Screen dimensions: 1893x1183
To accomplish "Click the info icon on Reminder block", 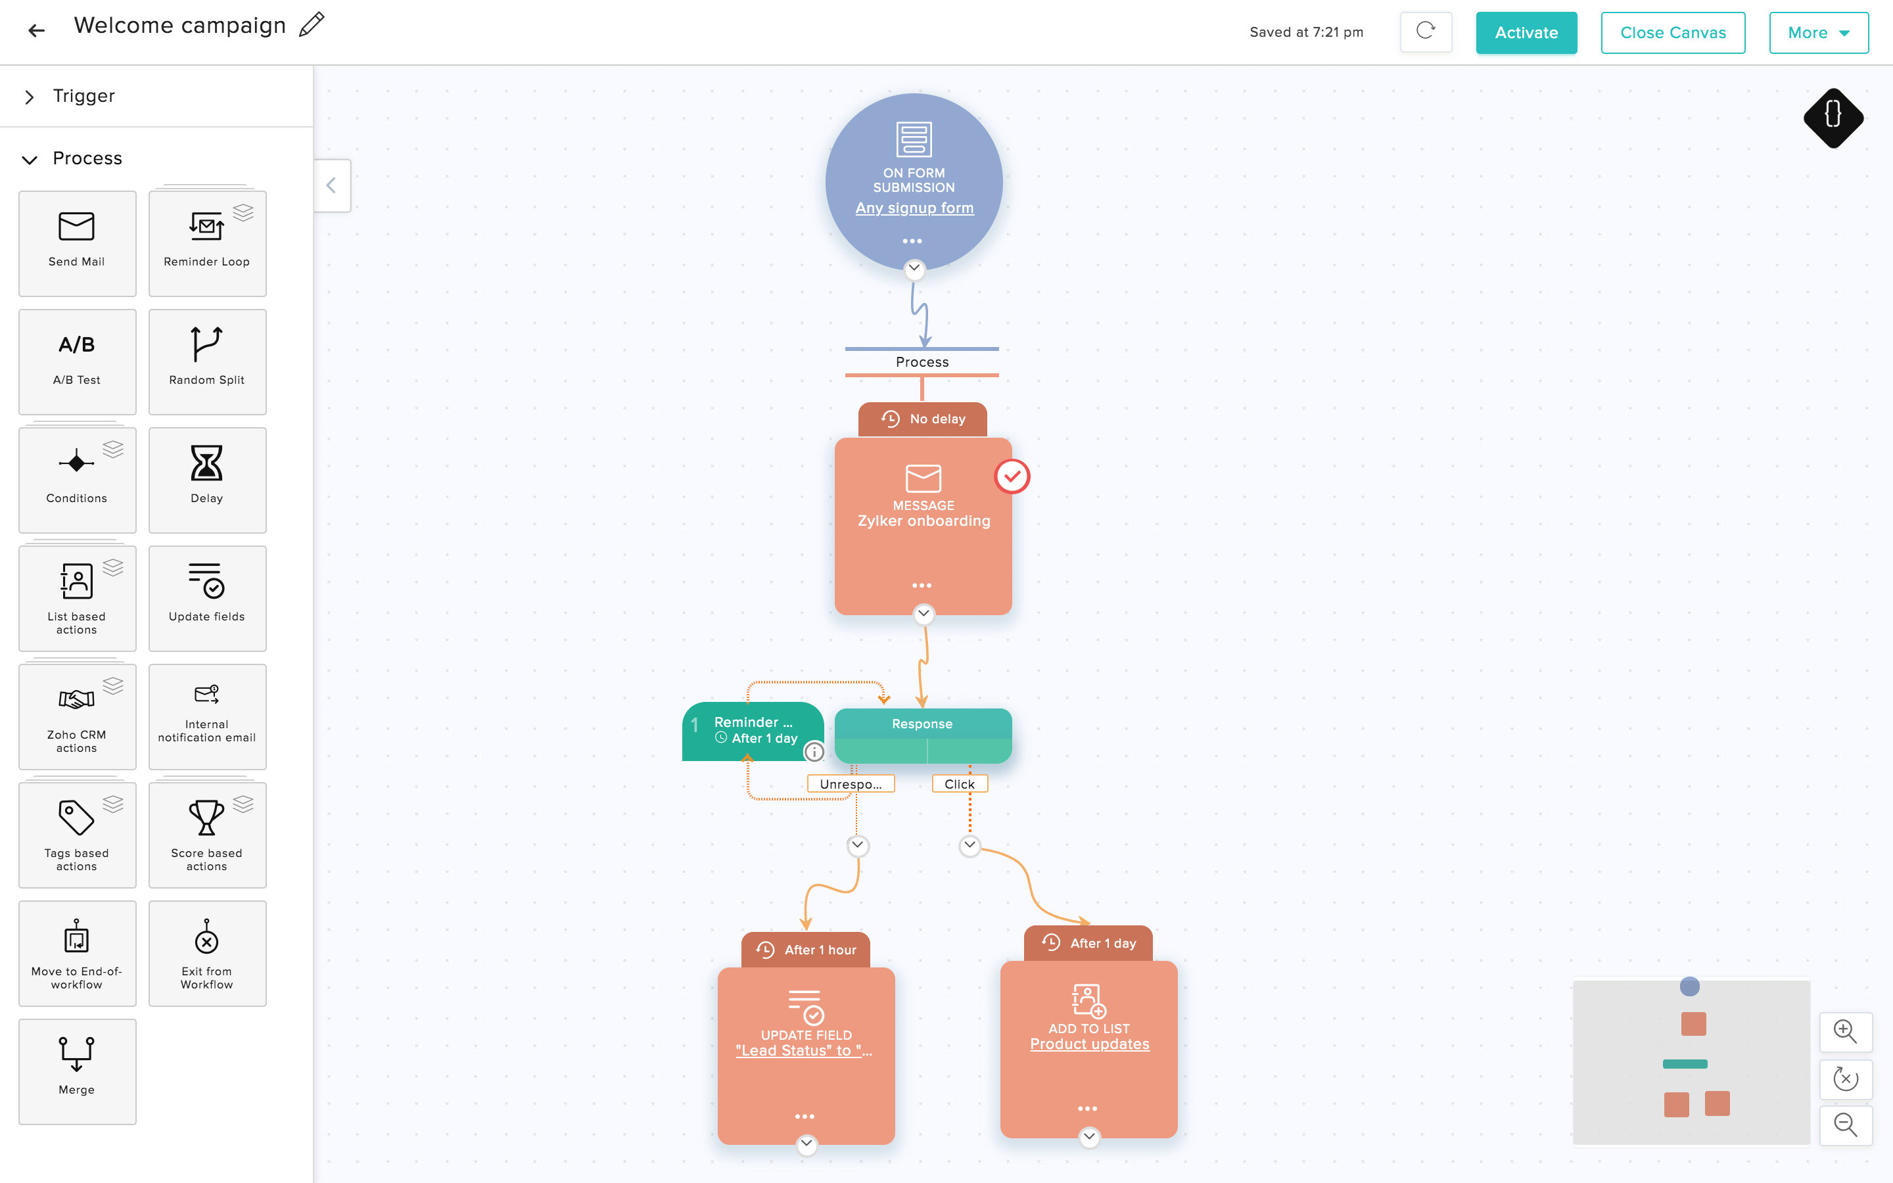I will (814, 752).
